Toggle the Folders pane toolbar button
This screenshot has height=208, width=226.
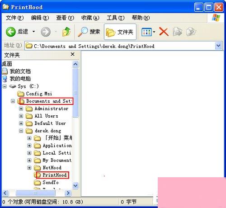tap(120, 32)
